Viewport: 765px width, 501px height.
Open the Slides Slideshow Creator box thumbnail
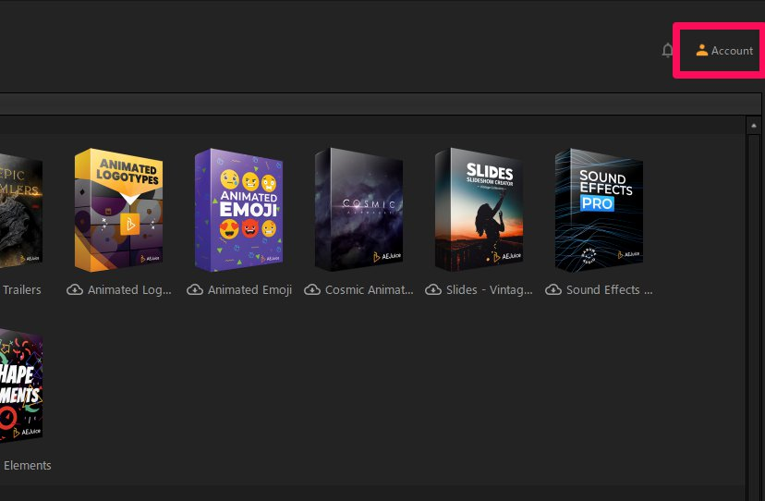click(x=479, y=210)
